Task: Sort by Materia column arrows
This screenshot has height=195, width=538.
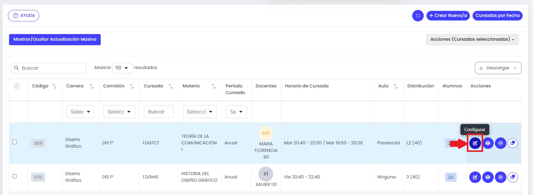Action: click(214, 86)
